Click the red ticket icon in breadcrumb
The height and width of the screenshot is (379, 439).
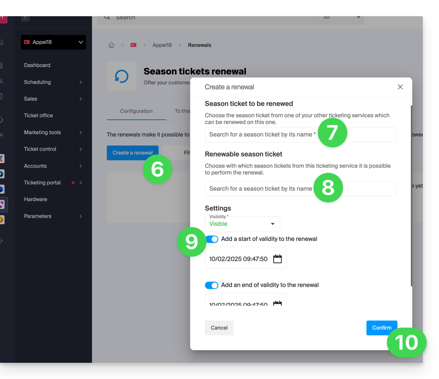[x=133, y=45]
